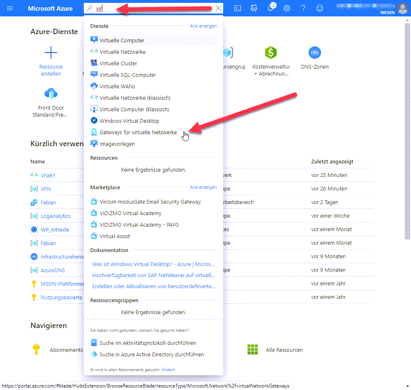Click the Ändern subscription link

[168, 369]
